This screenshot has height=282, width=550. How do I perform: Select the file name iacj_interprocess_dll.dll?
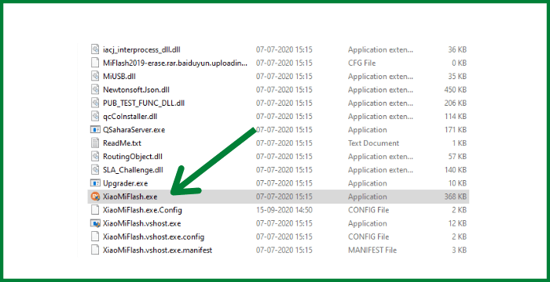coord(141,49)
